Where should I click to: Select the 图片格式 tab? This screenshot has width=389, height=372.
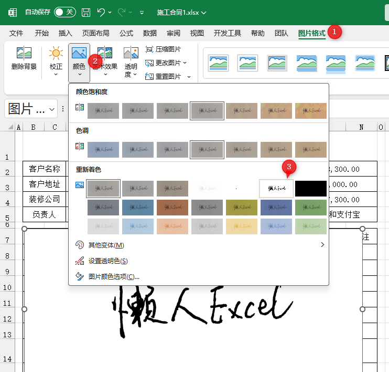pos(312,33)
